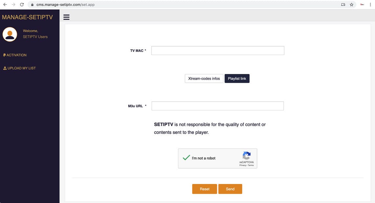Select the ACTIVATION flag icon
Screen dimensions: 375x203
point(4,55)
